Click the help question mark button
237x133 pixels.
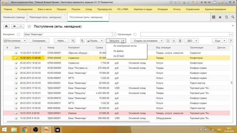tap(231, 41)
